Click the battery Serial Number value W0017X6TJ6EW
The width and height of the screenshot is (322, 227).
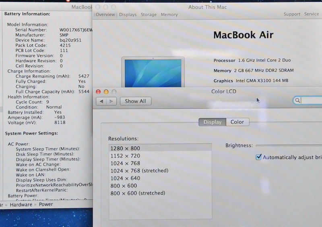tap(76, 30)
